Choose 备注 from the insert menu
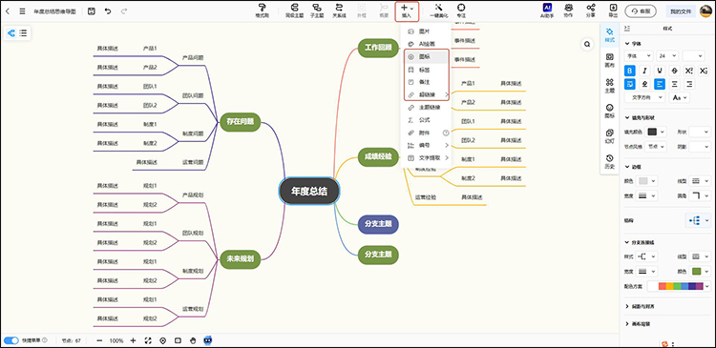Screen dimensions: 716x348 pos(424,82)
